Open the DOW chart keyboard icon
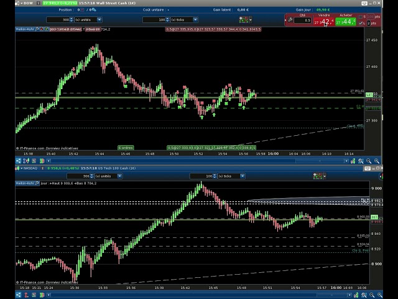 click(x=364, y=3)
